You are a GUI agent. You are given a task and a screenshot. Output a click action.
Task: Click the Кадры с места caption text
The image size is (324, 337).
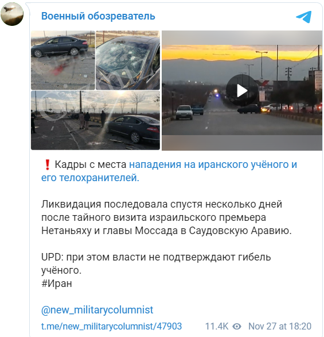(x=91, y=164)
